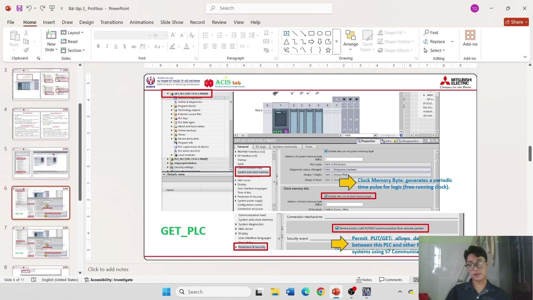Open the Customize Quick Access Toolbar dropdown

tap(62, 8)
